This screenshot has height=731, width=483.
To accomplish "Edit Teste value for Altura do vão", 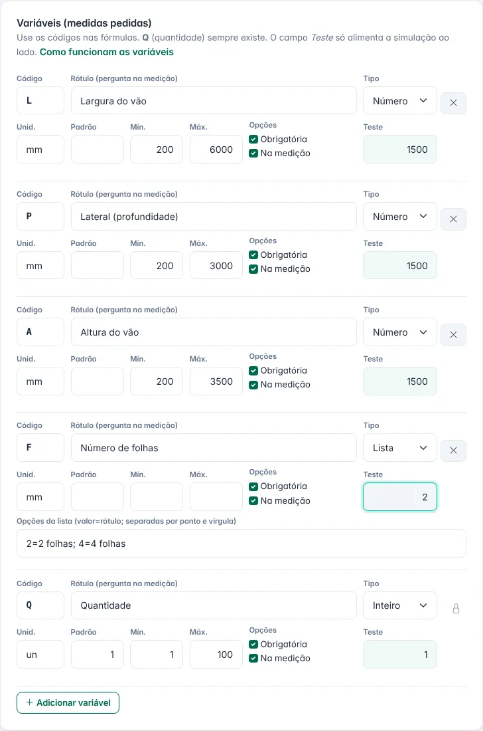I will 399,381.
